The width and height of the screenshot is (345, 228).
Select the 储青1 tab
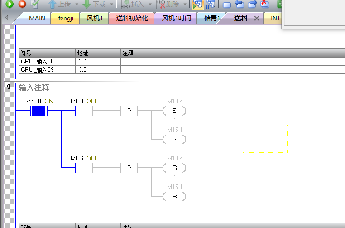pos(212,19)
